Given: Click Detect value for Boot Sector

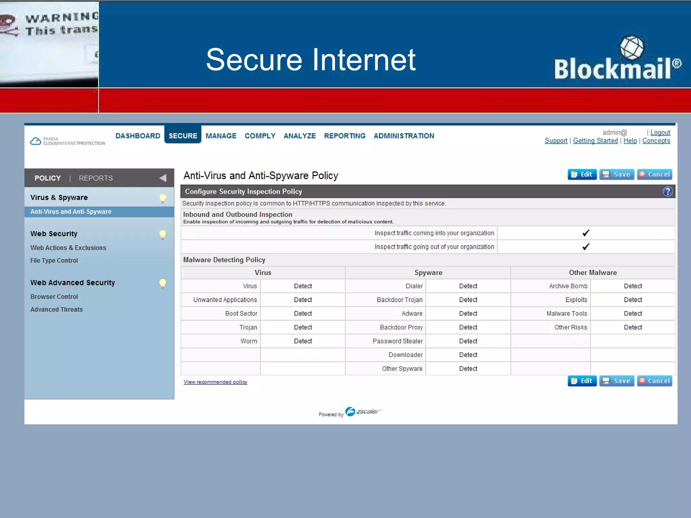Looking at the screenshot, I should pos(303,314).
